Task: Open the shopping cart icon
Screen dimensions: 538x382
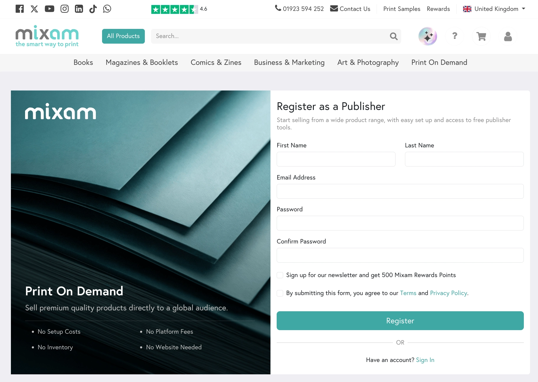Action: [x=481, y=36]
